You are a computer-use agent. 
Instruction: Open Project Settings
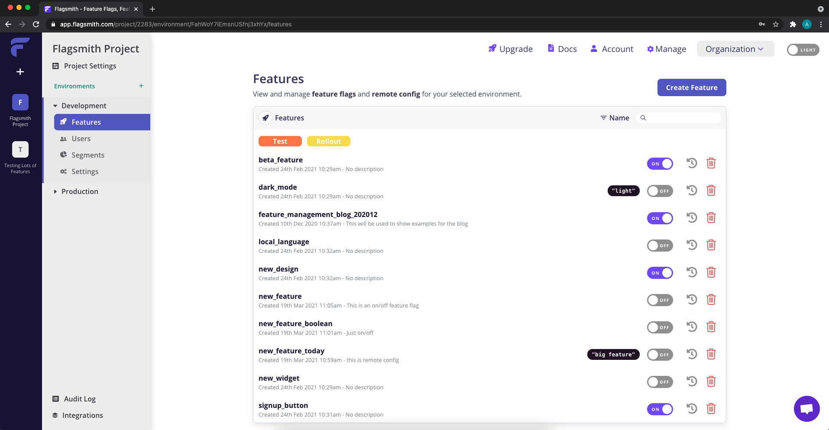pos(84,66)
